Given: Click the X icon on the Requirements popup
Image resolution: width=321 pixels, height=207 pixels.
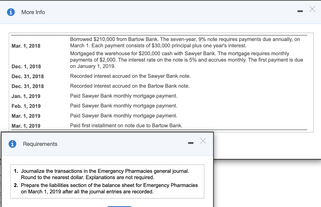Looking at the screenshot, I should (x=203, y=141).
